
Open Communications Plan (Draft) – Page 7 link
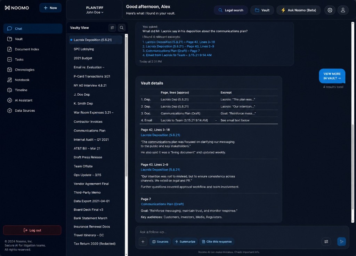click(x=171, y=51)
